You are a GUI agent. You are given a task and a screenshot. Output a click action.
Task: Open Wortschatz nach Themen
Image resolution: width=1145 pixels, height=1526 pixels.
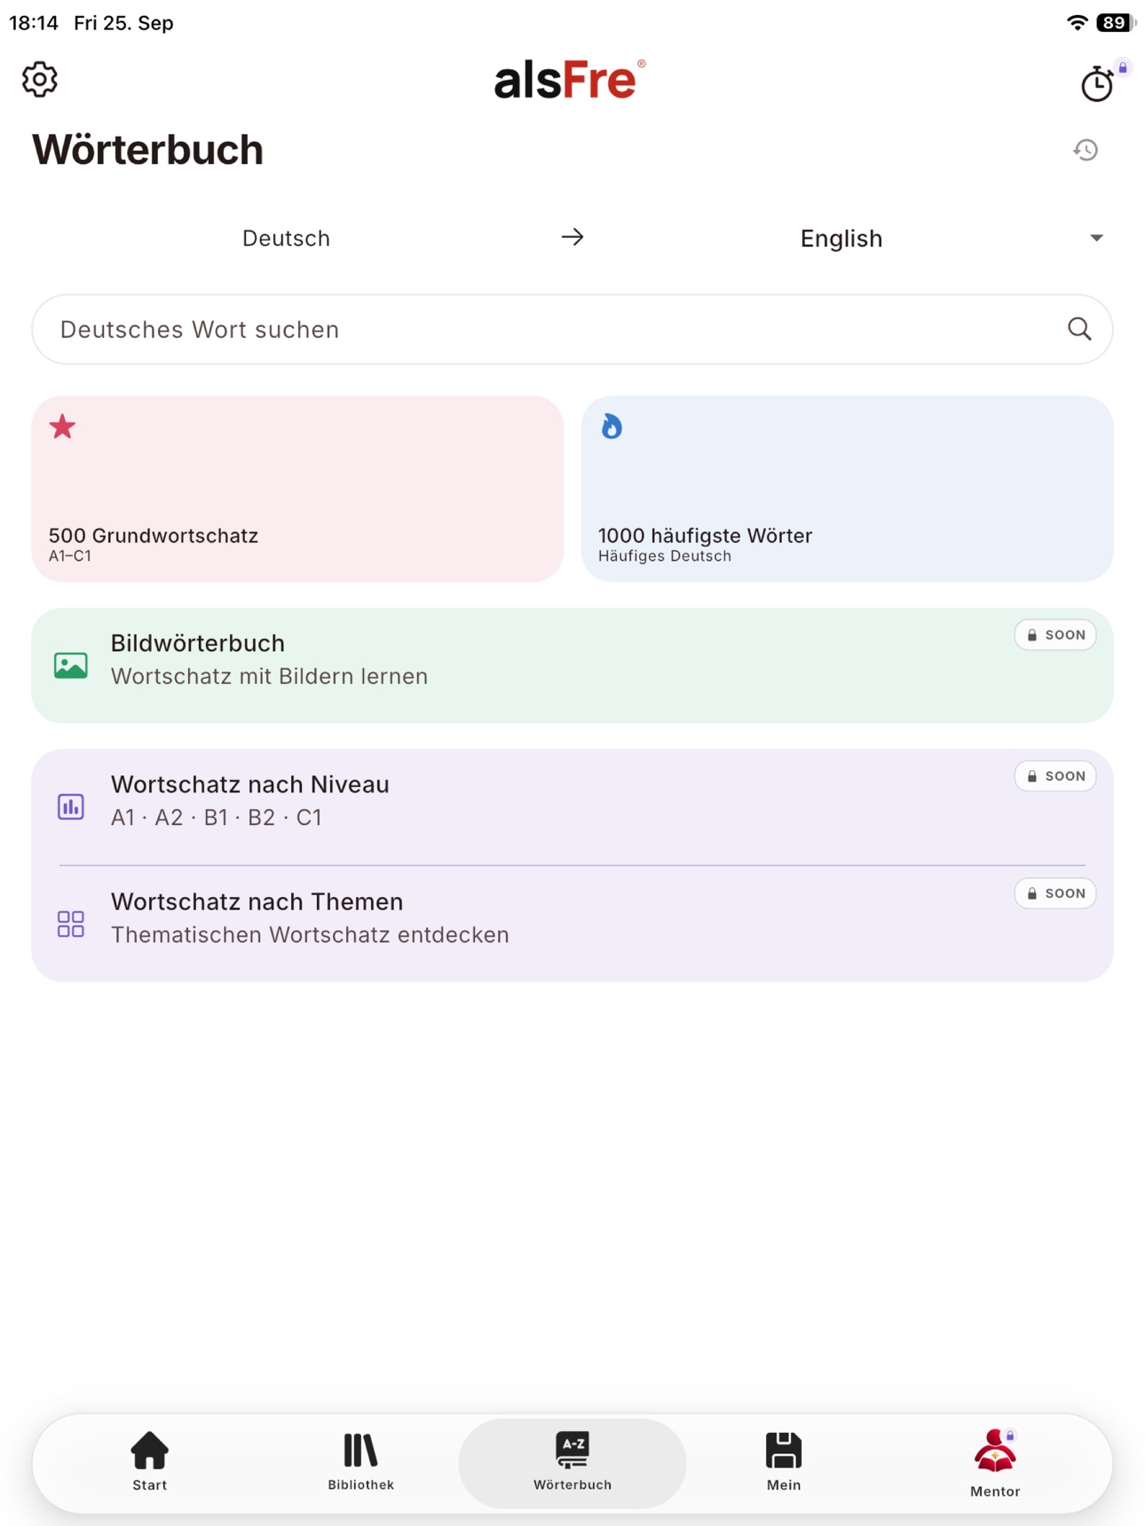point(572,924)
